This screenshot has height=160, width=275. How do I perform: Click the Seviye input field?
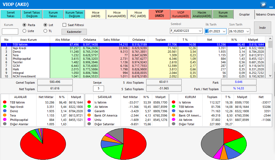pos(99,88)
